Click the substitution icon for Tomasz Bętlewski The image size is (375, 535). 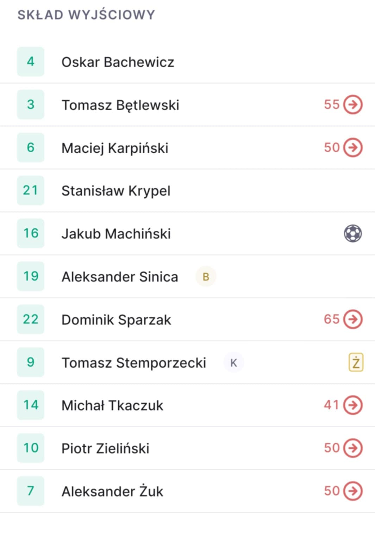(x=353, y=104)
